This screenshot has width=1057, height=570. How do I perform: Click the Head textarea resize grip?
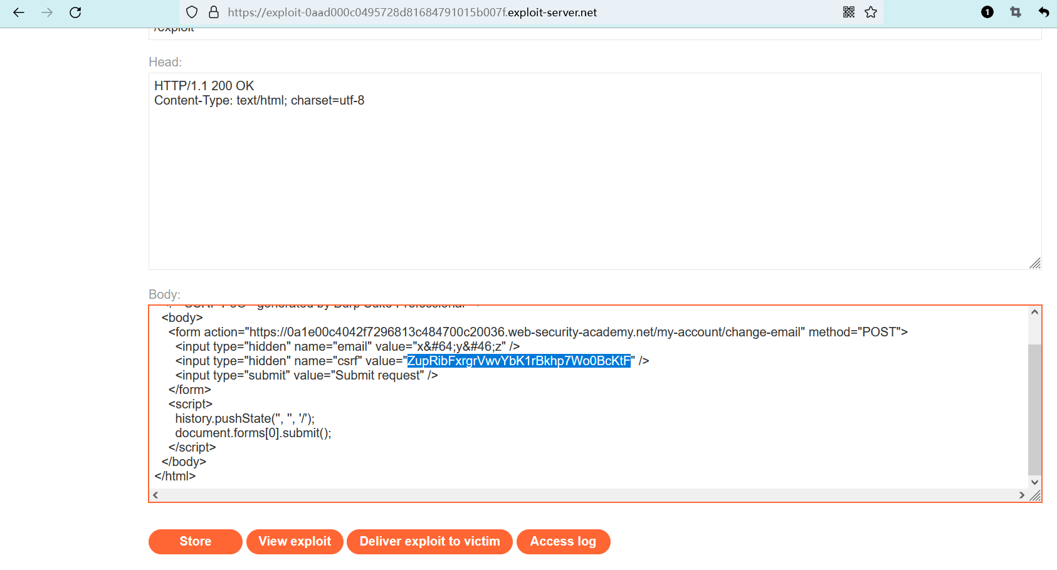coord(1035,264)
